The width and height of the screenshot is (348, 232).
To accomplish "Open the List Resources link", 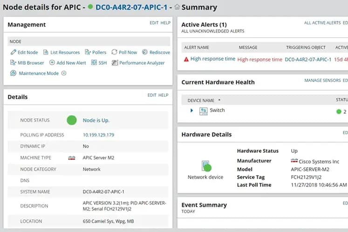I will [65, 52].
